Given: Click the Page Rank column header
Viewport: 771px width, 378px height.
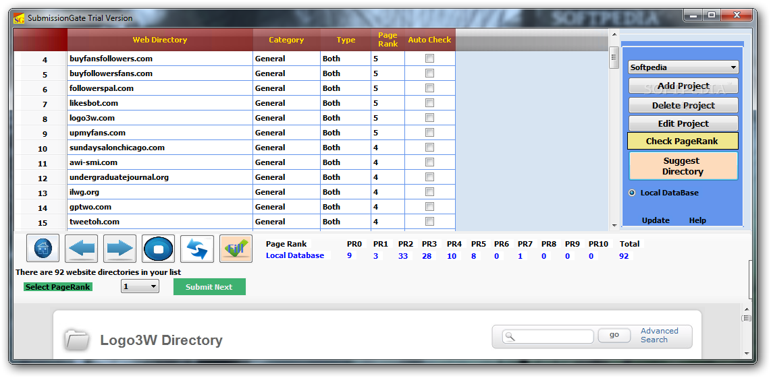Looking at the screenshot, I should [x=388, y=40].
